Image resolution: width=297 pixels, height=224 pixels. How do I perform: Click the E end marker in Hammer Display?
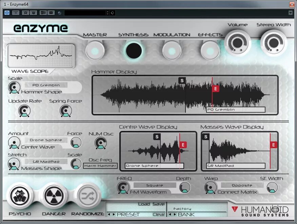point(216,88)
